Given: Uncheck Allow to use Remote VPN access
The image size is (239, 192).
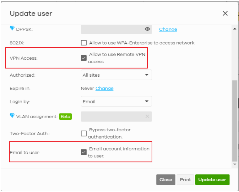Looking at the screenshot, I should pyautogui.click(x=84, y=58).
